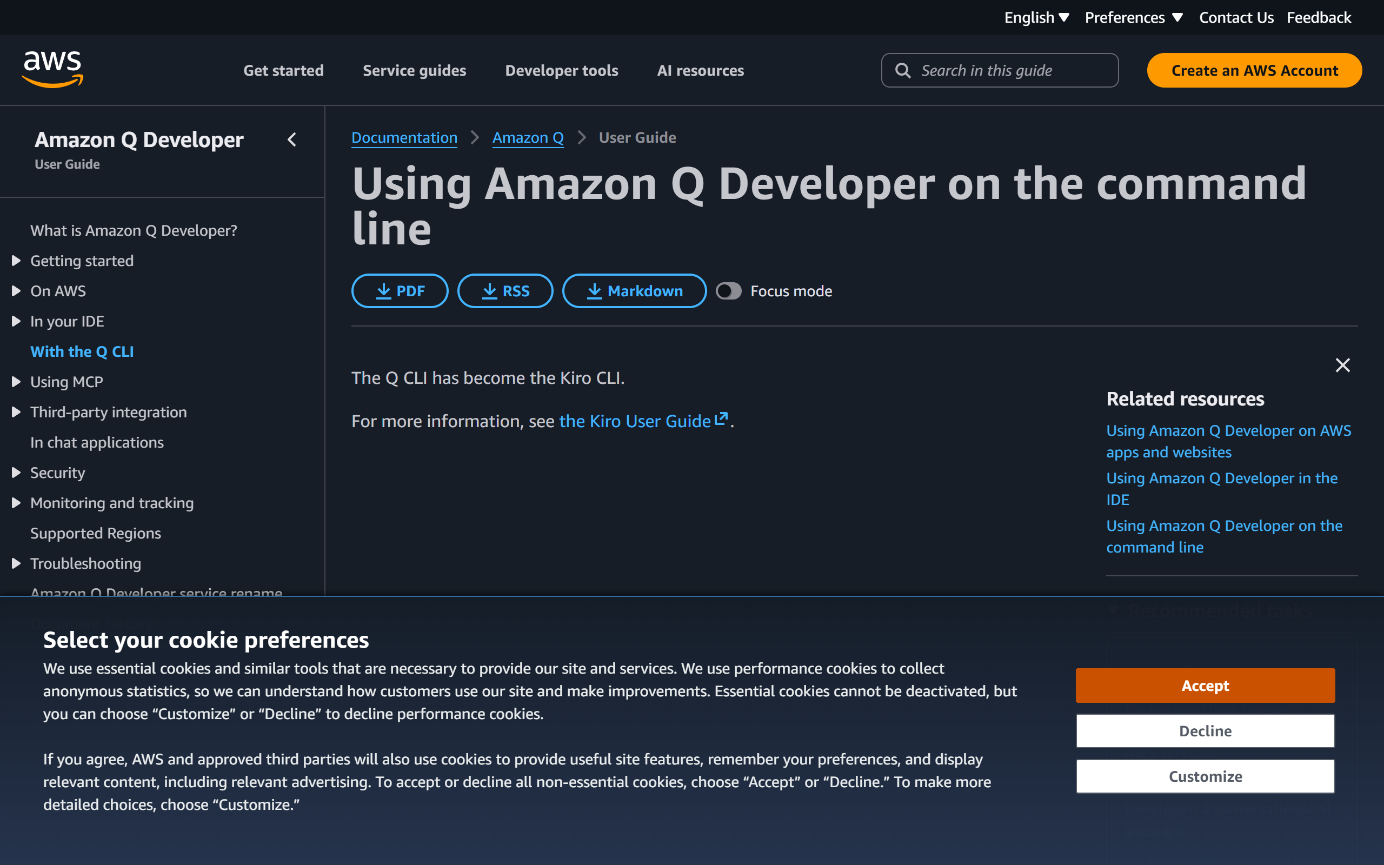The image size is (1384, 865).
Task: Open Get started menu
Action: click(283, 70)
